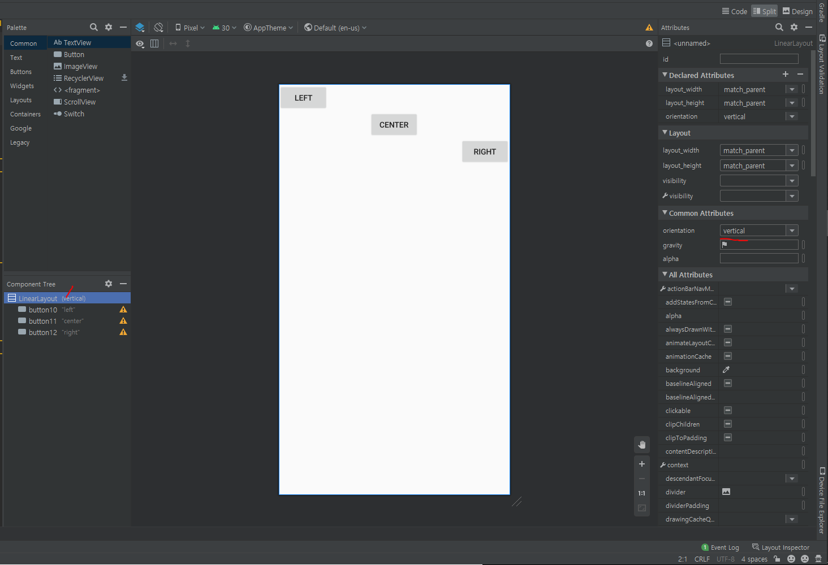
Task: Toggle view options eye icon
Action: click(140, 44)
